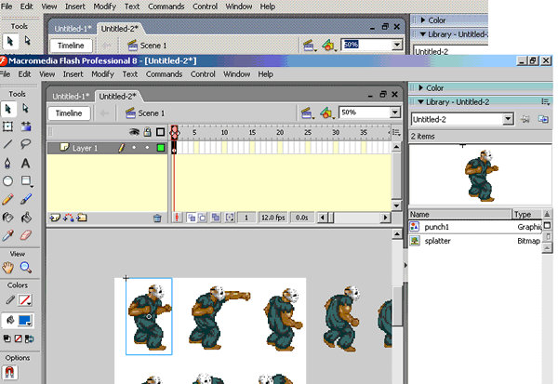Select the Rectangle tool
This screenshot has height=384, width=558.
click(26, 181)
